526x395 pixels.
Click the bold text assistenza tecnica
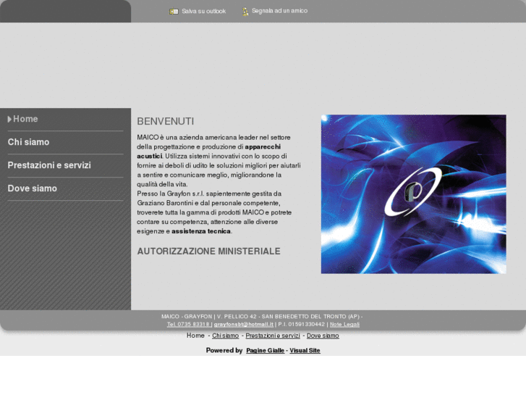pyautogui.click(x=201, y=231)
